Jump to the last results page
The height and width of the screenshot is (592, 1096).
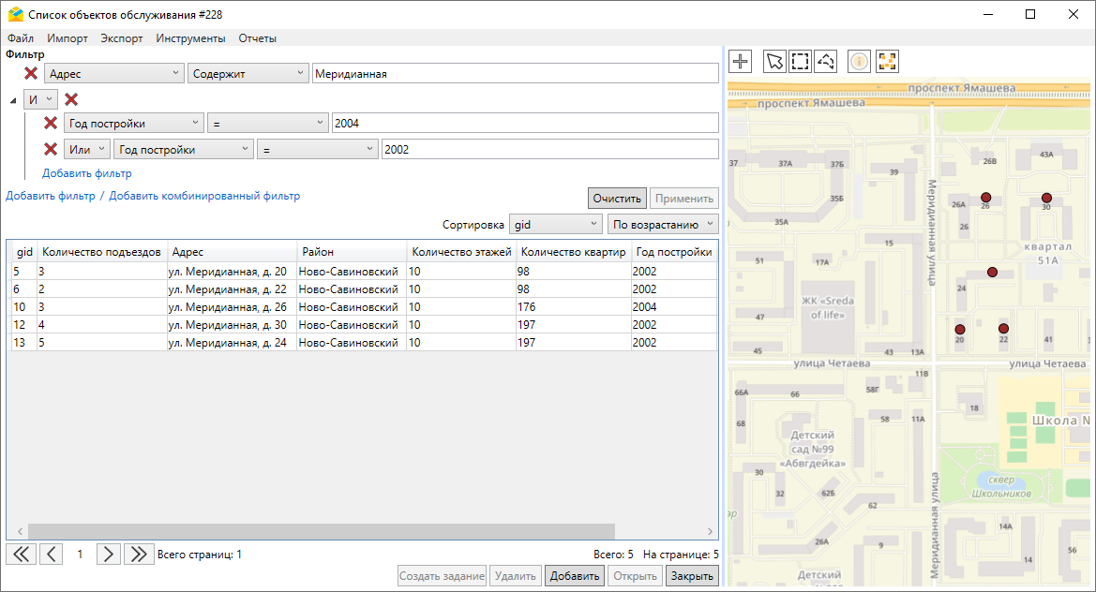pos(139,554)
